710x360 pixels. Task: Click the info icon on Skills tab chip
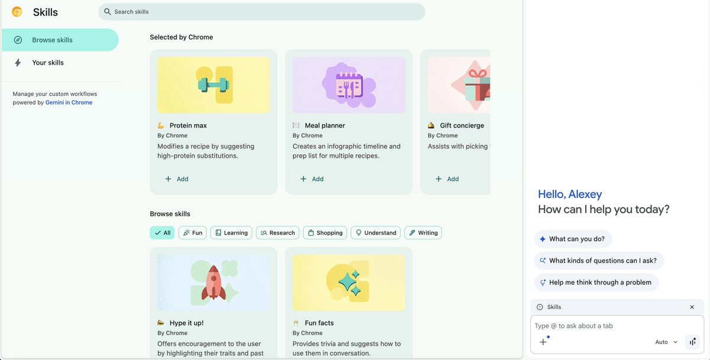(x=540, y=307)
